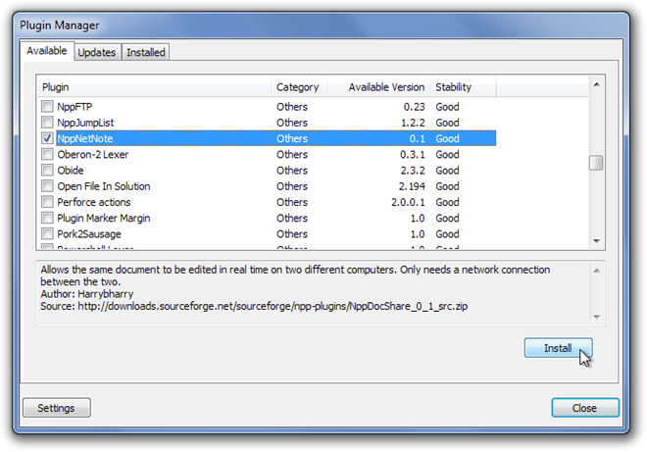Sort list by Stability column header

tap(463, 87)
